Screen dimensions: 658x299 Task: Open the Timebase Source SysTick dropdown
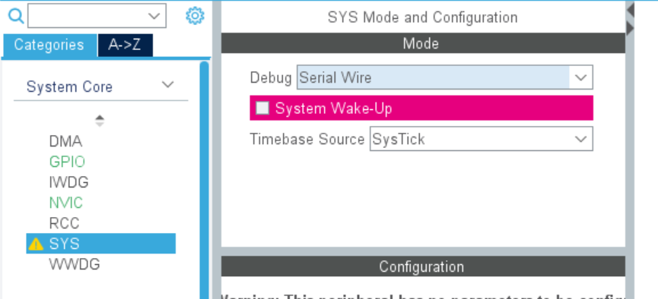point(482,139)
